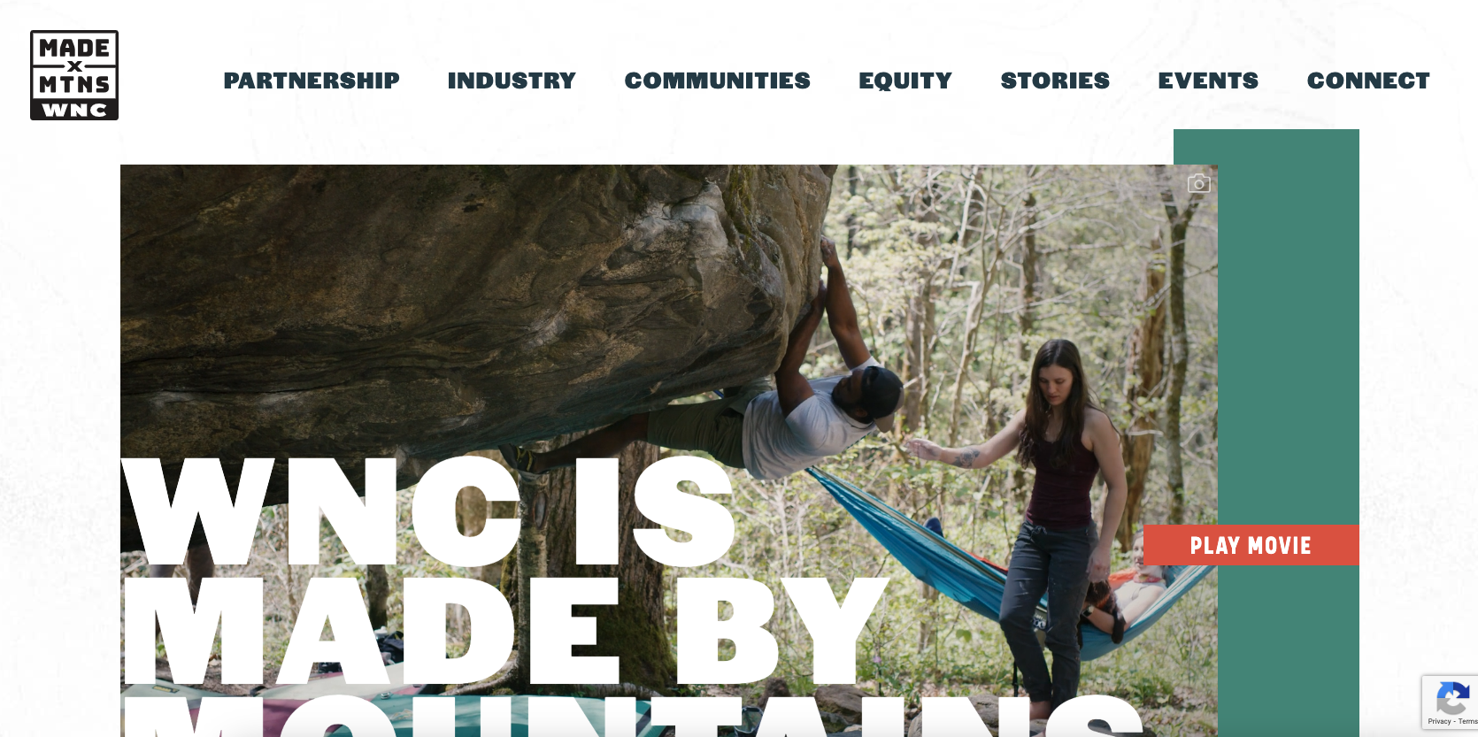The image size is (1478, 737).
Task: Select Equity in the navigation bar
Action: point(905,81)
